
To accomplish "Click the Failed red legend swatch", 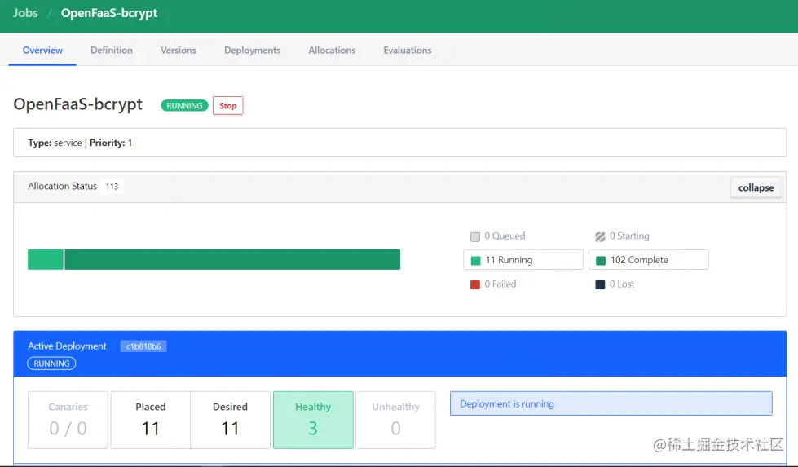I will (x=475, y=284).
